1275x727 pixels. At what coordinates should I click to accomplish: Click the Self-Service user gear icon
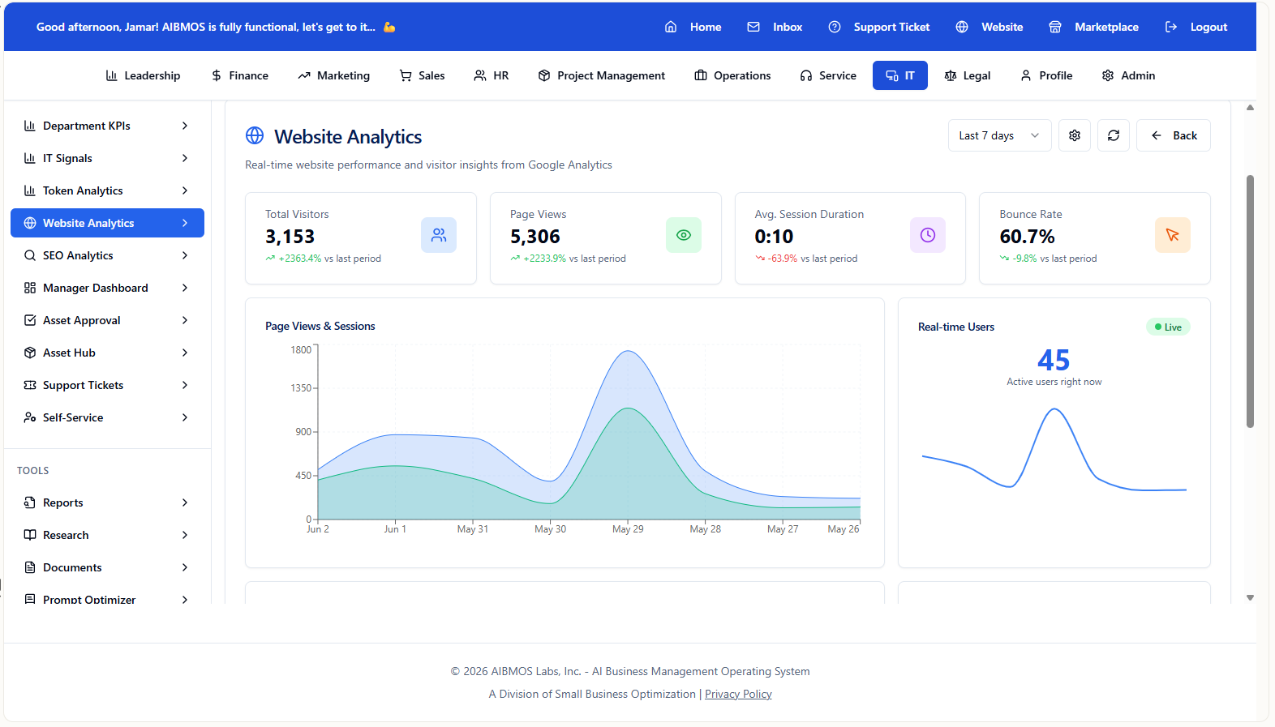[x=30, y=417]
